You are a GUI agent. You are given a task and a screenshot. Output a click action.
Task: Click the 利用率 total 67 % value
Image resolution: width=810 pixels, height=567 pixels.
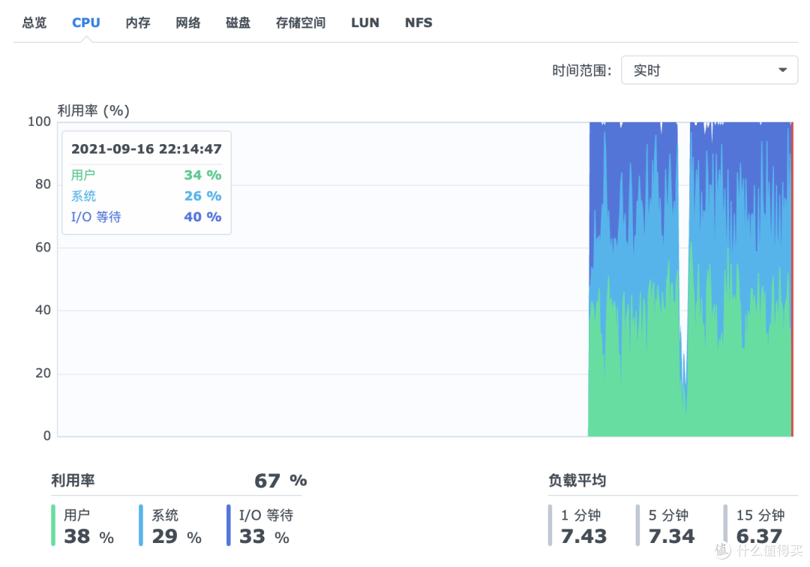point(280,481)
